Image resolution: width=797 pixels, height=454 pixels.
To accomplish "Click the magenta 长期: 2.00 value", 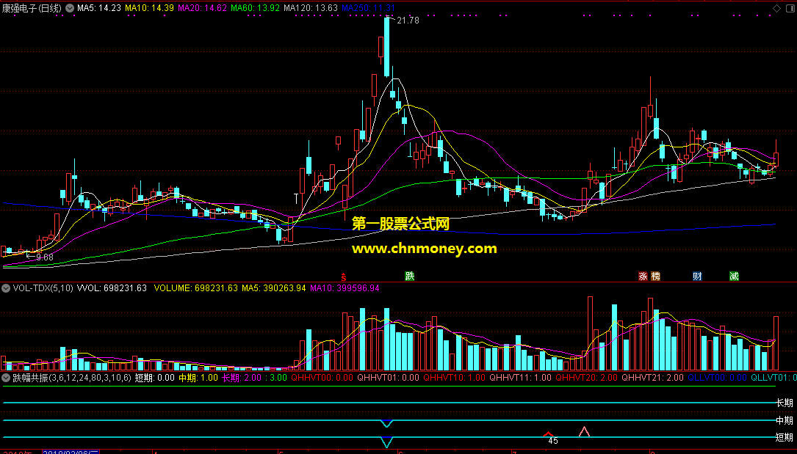I will coord(242,378).
